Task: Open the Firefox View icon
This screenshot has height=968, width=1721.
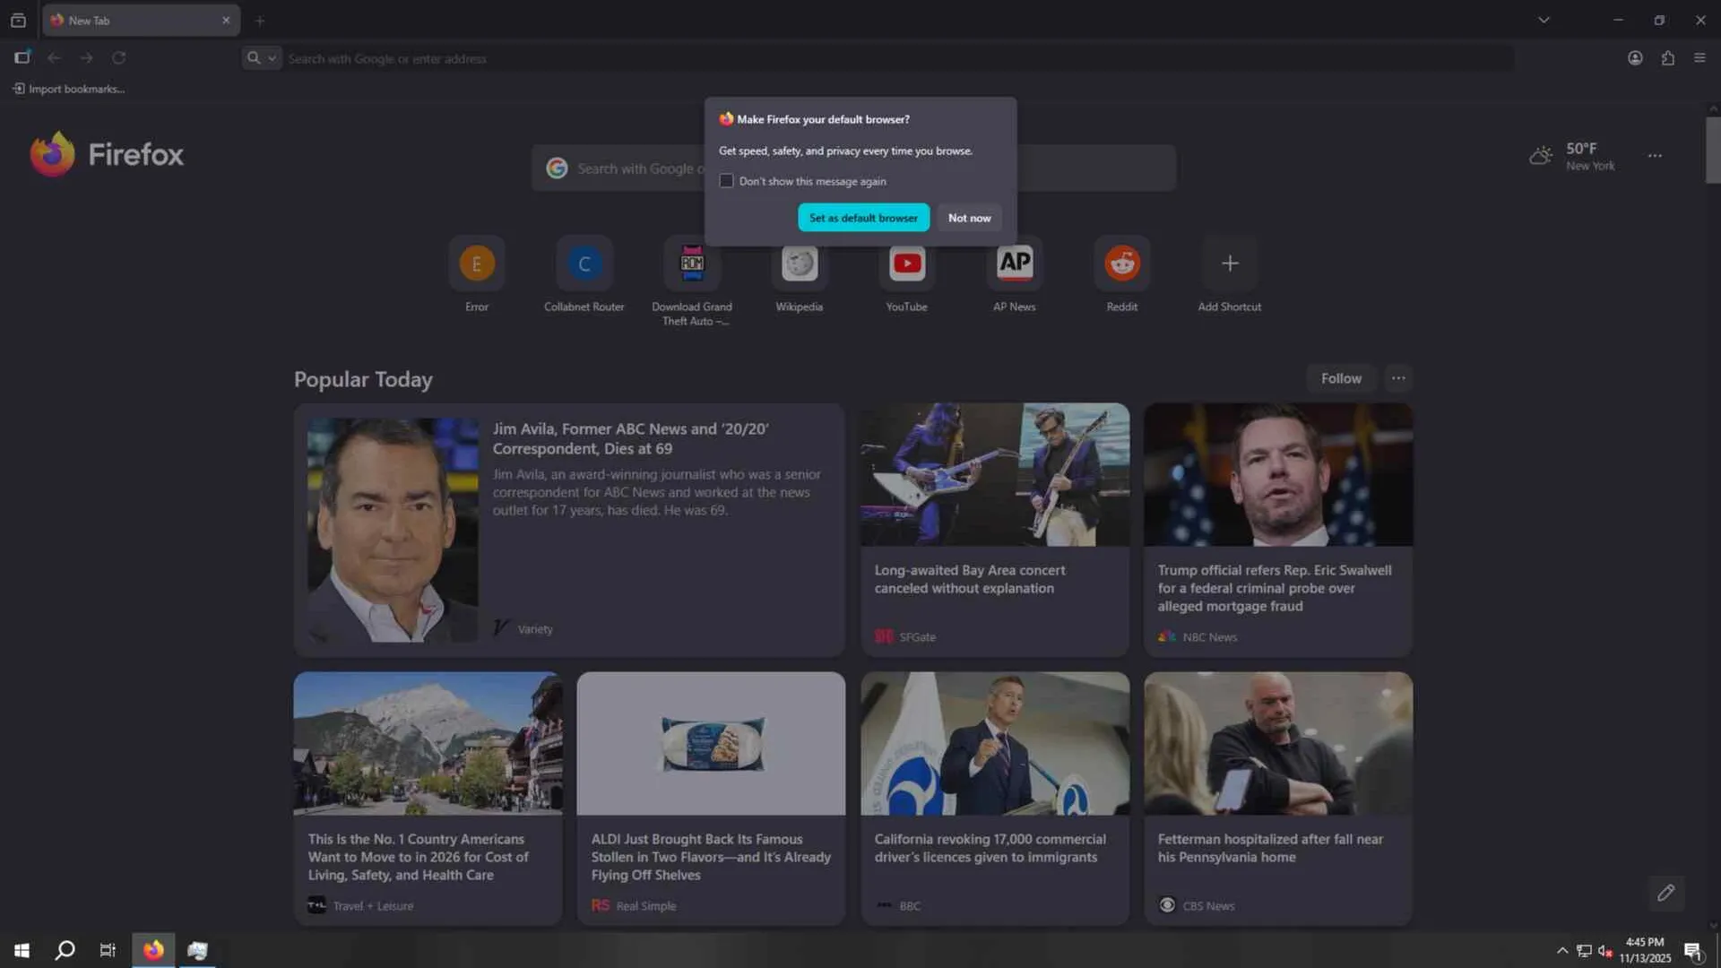Action: 18,20
